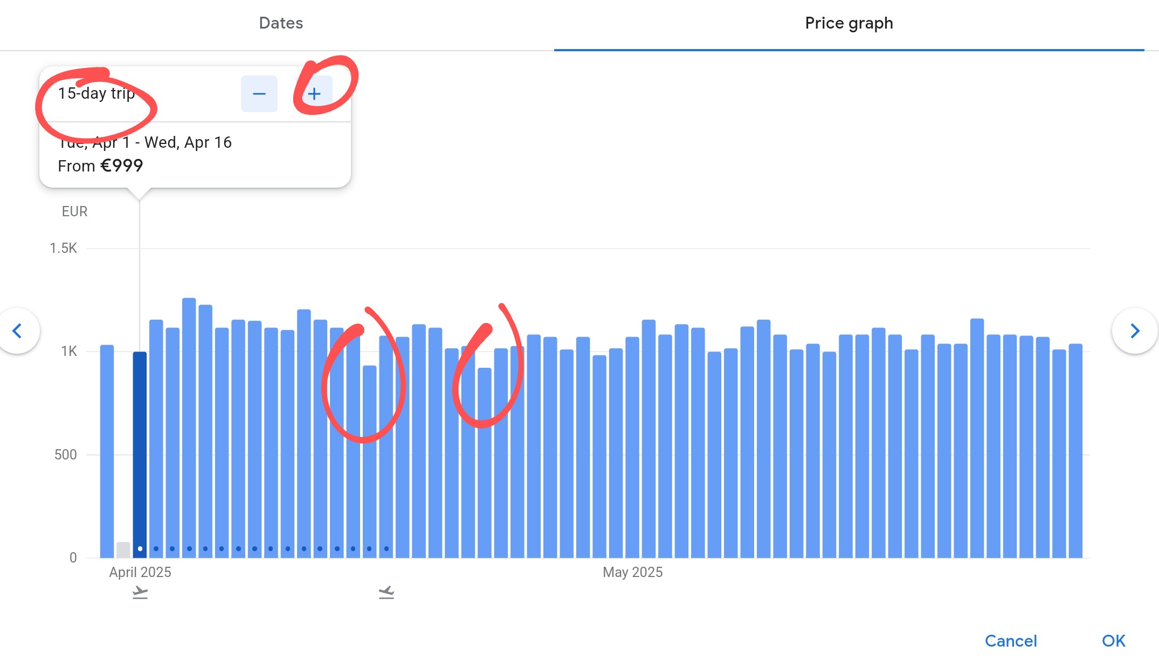The image size is (1159, 666).
Task: Confirm with the OK button
Action: 1113,641
